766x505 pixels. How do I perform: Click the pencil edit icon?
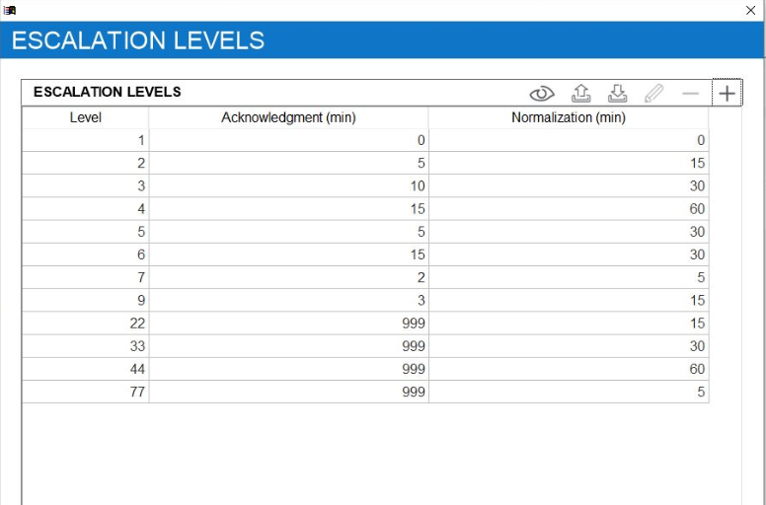click(653, 94)
